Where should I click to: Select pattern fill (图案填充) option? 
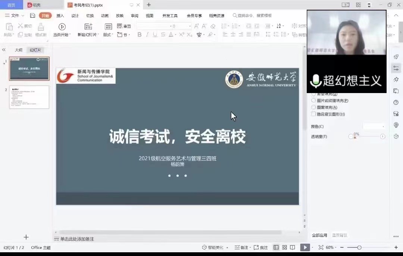tap(314, 107)
